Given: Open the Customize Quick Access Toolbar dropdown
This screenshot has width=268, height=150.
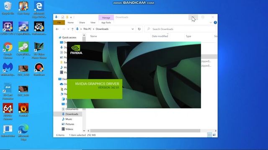Looking at the screenshot, I should tap(71, 17).
